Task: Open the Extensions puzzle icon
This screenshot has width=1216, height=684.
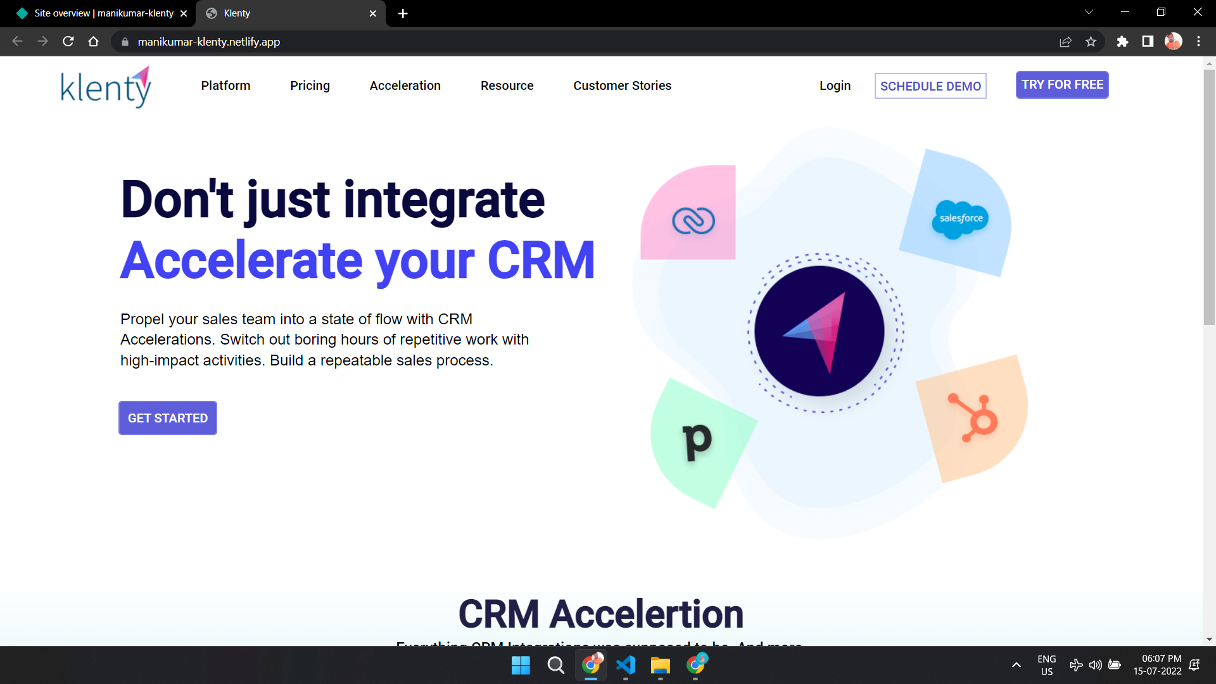Action: click(1122, 42)
